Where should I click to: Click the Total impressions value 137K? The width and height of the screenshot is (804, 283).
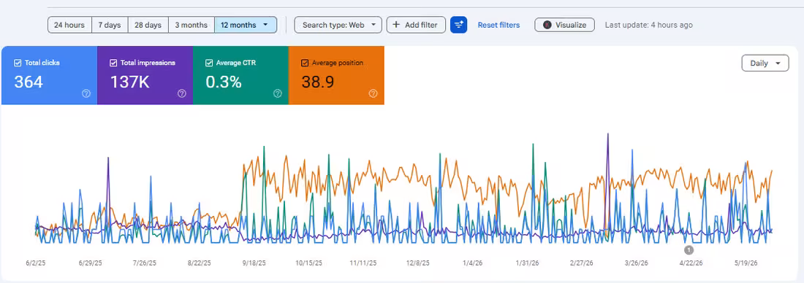[x=129, y=82]
